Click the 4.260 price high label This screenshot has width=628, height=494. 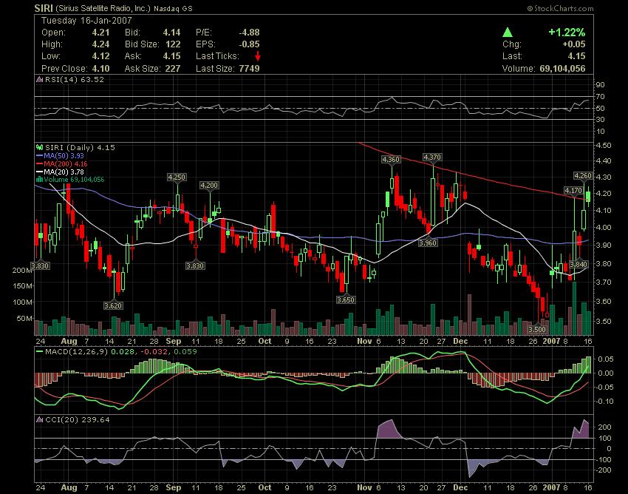(x=583, y=175)
